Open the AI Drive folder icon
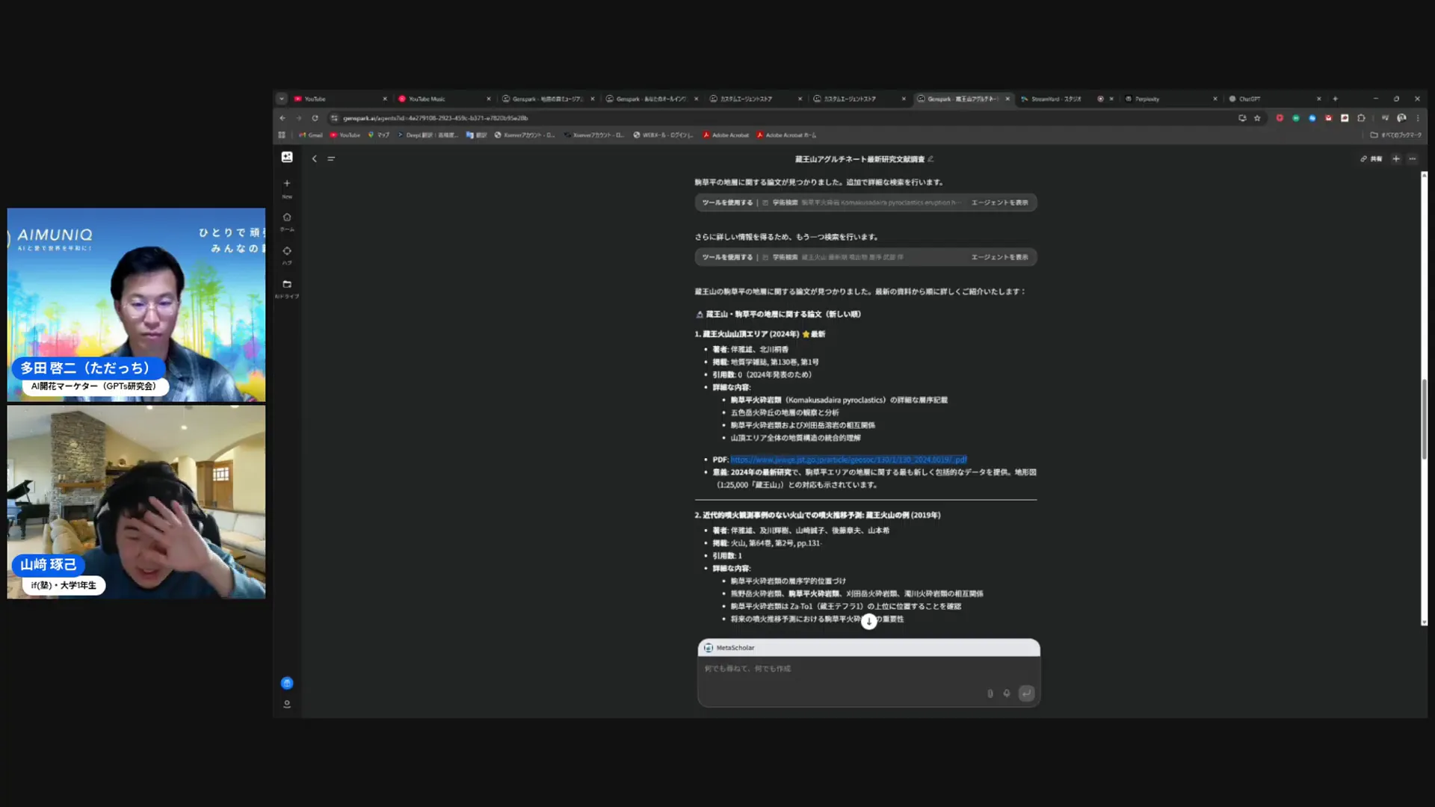Viewport: 1435px width, 807px height. [286, 285]
